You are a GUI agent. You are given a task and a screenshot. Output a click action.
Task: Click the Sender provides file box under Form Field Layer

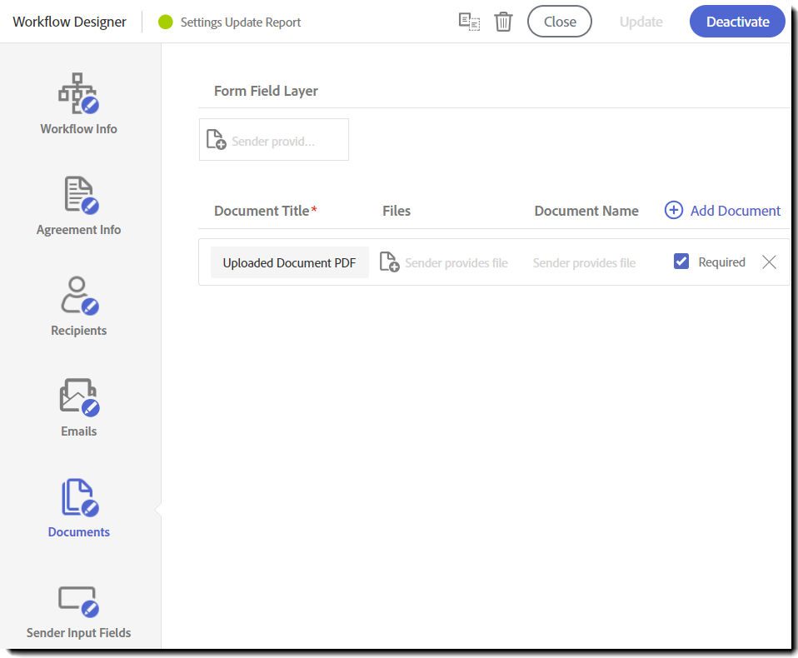273,139
